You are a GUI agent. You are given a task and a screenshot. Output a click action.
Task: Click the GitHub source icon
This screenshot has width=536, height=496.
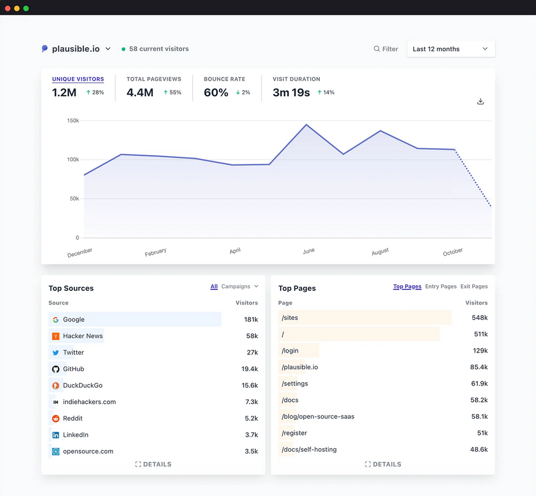pos(56,369)
